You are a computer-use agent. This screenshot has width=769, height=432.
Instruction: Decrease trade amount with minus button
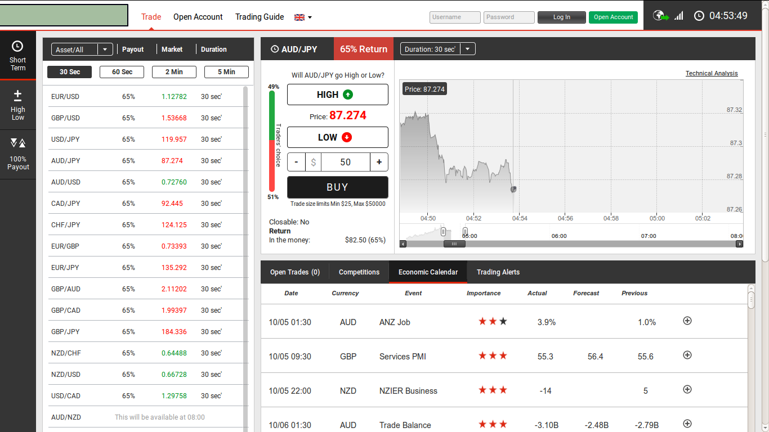click(296, 162)
